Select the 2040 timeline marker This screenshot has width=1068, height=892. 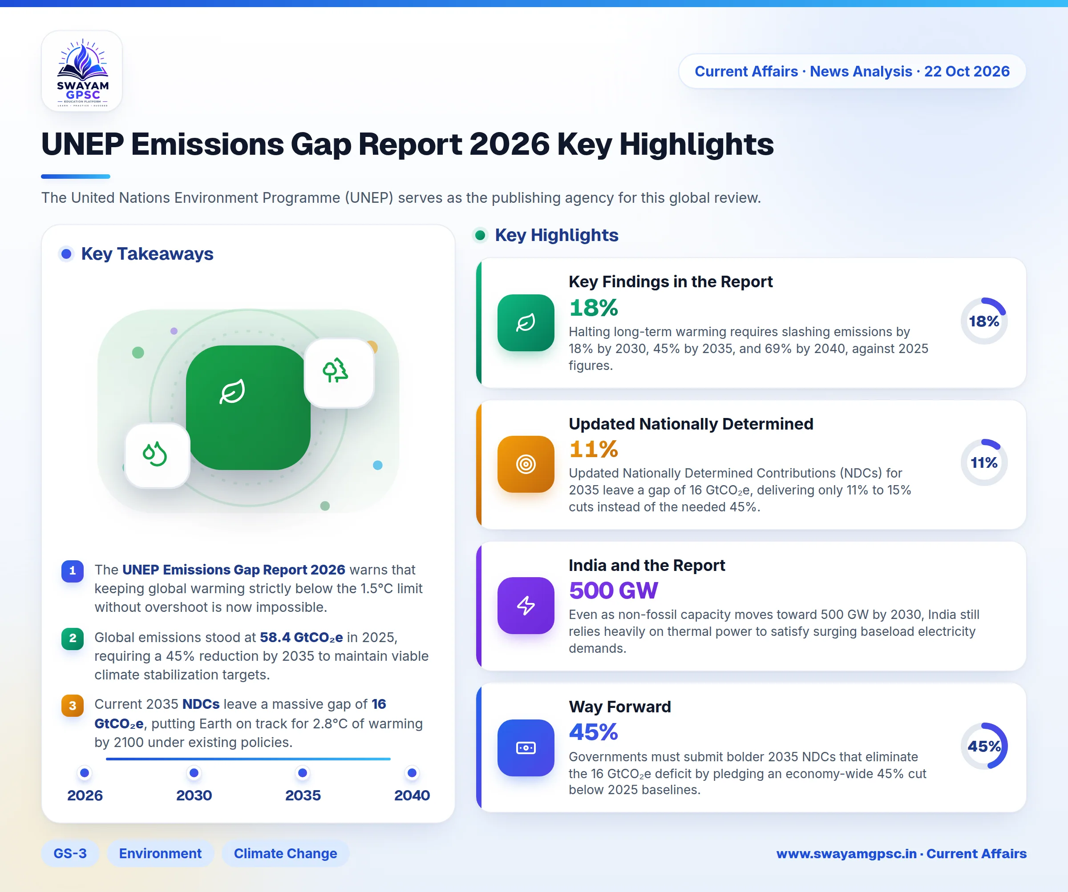point(412,773)
